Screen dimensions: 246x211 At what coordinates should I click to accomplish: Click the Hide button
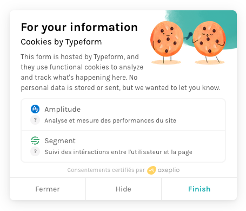(x=123, y=189)
